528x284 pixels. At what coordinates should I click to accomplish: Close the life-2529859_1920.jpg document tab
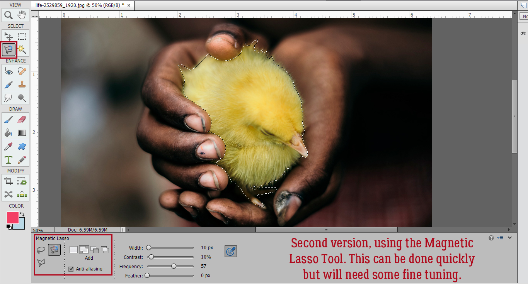[x=129, y=5]
